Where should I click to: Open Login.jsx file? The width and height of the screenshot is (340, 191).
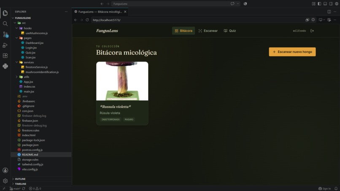coord(31,48)
